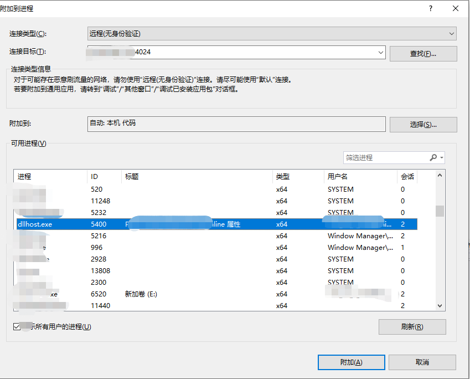Click the process list scroll up arrow
Image resolution: width=470 pixels, height=379 pixels.
[440, 175]
